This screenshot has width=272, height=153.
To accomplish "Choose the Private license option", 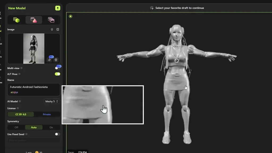I will pos(47,114).
